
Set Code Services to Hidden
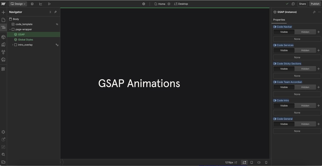tap(305, 50)
